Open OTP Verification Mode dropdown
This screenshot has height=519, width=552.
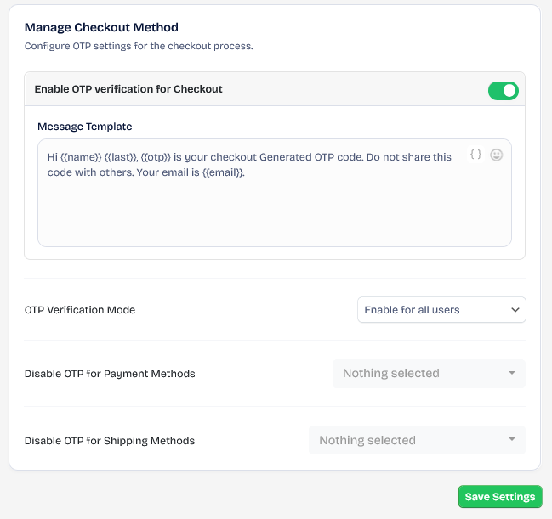(441, 310)
